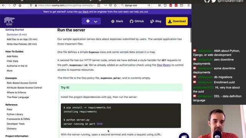Viewport: 246px width, 138px height.
Task: Open the page actions three-dot menu
Action: tap(106, 5)
